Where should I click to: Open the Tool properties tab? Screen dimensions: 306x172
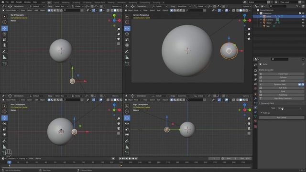pos(255,65)
